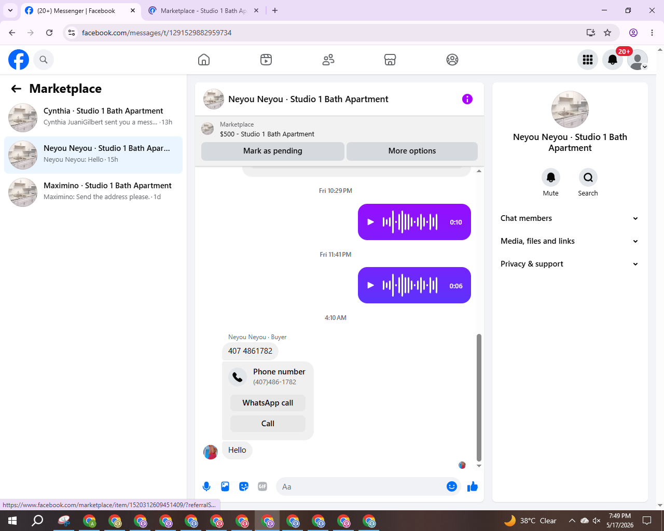Open the notifications bell with 20+ badge

(613, 60)
